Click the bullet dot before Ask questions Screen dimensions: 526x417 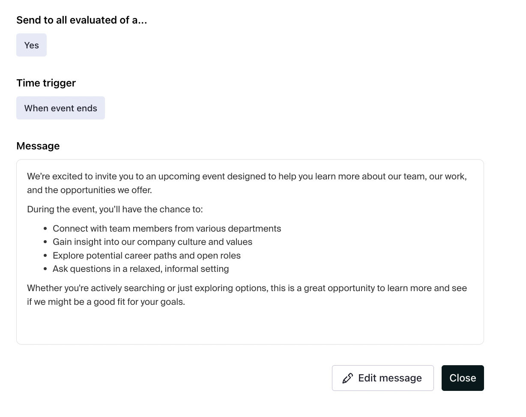[x=45, y=269]
